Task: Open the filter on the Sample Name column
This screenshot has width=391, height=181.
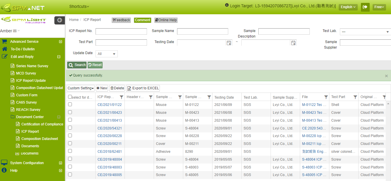Action: [180, 97]
